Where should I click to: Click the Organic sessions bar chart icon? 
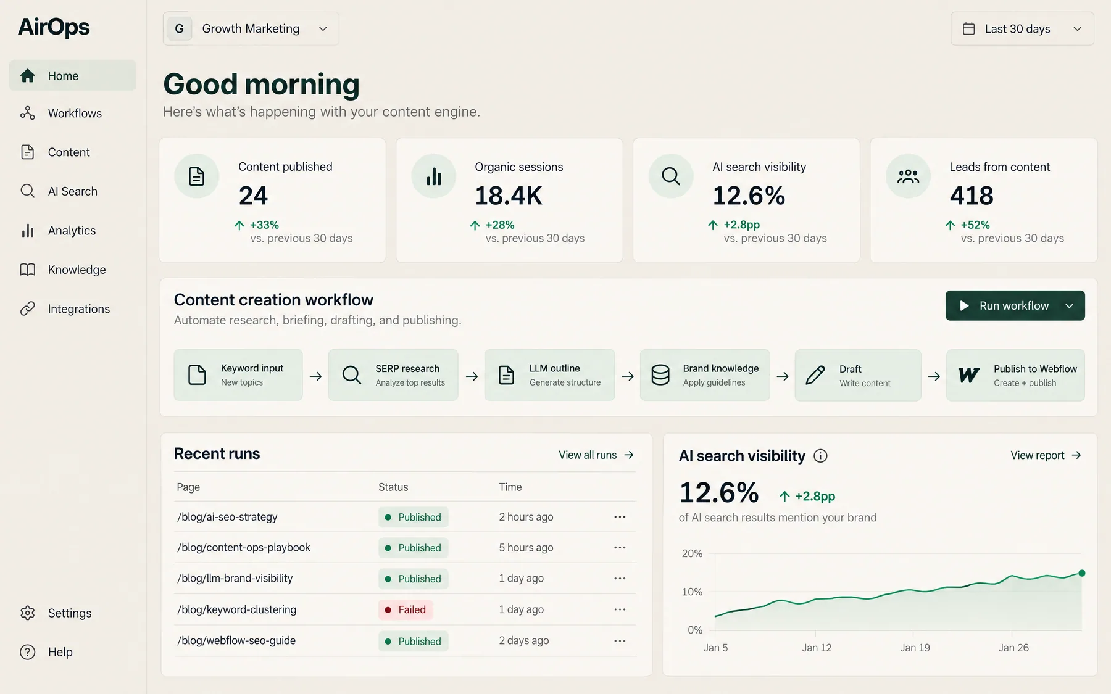coord(434,176)
